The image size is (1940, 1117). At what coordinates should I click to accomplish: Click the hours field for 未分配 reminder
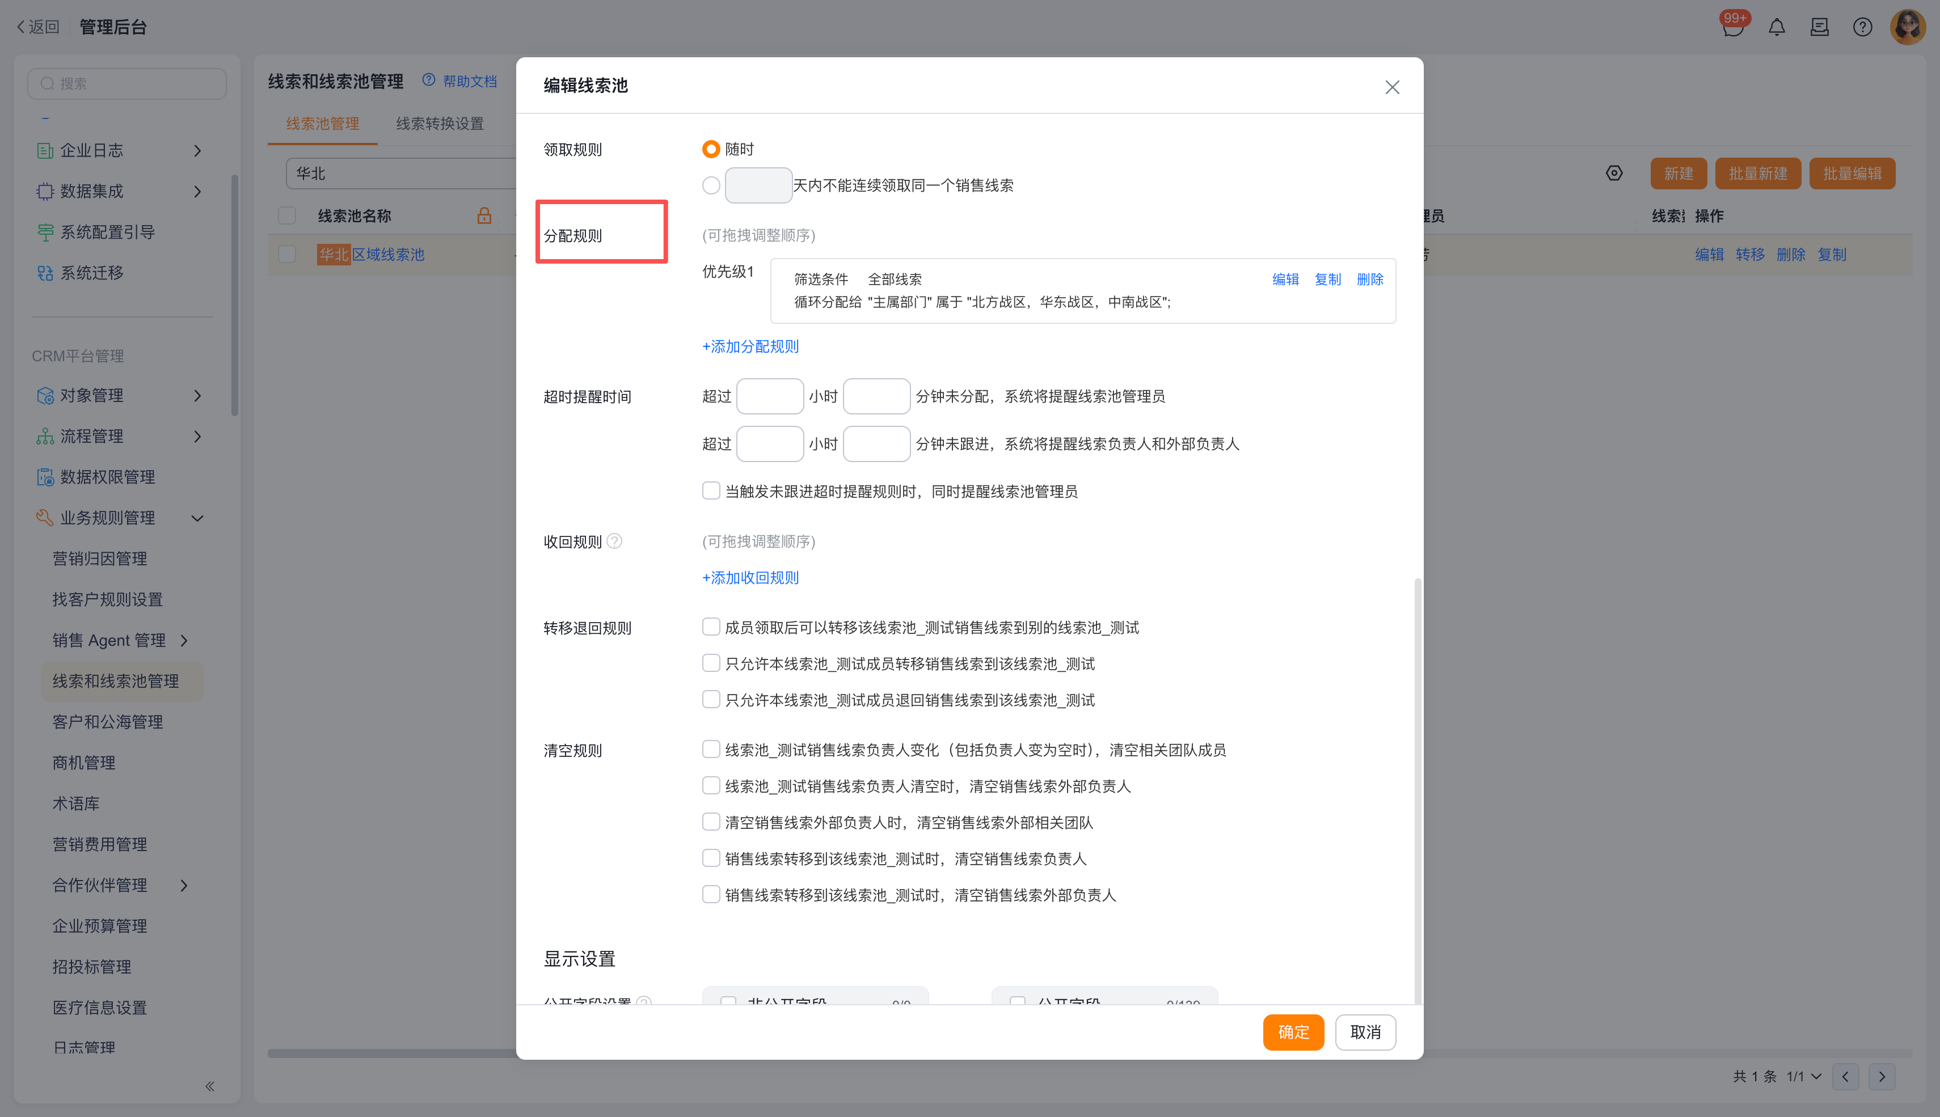pos(770,396)
